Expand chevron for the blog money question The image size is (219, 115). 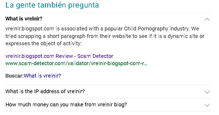coord(207,105)
